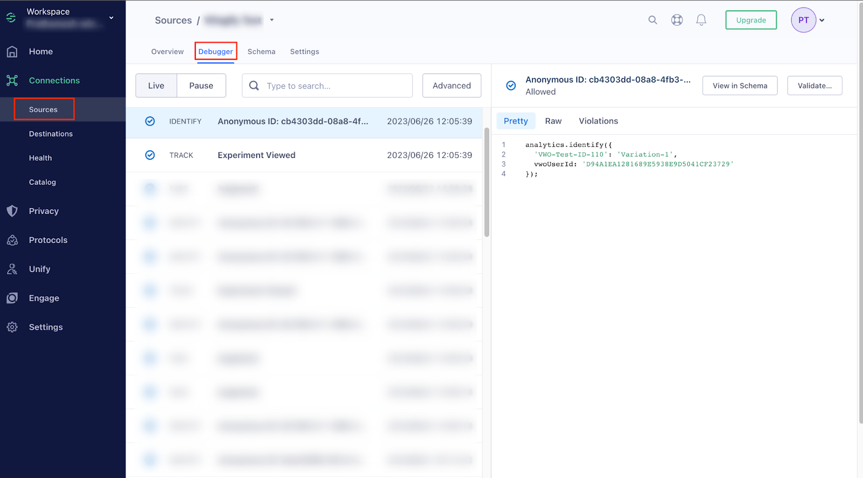Pause the debugger stream

coord(201,86)
